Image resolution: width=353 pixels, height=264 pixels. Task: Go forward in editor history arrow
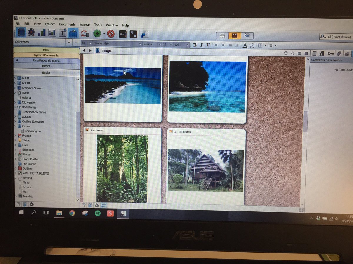[90, 51]
